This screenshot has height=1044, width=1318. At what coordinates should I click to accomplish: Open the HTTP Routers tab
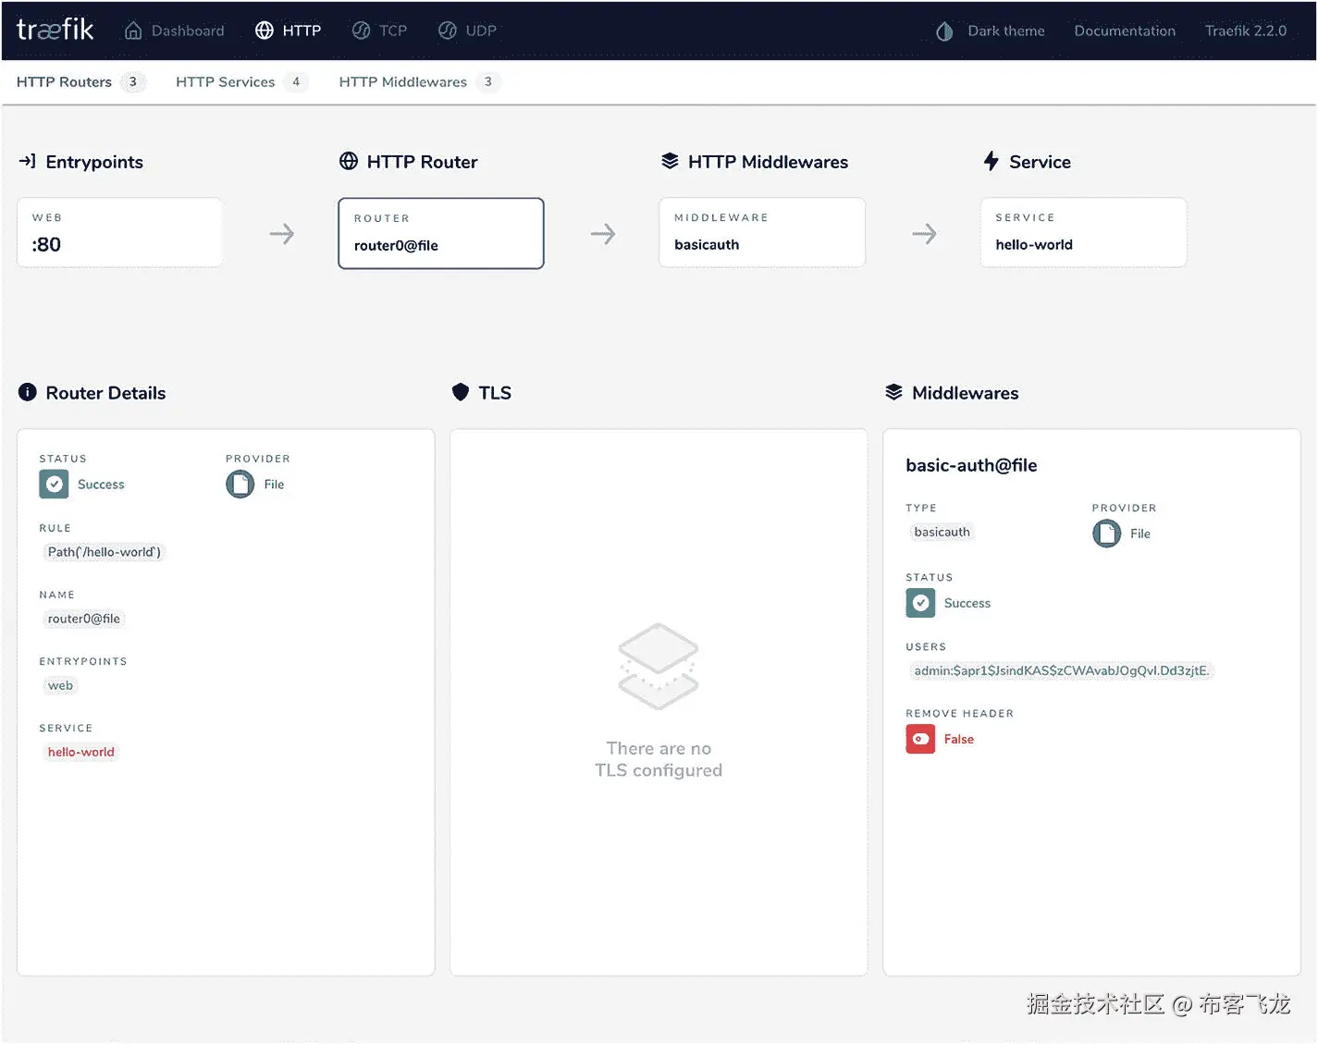click(80, 81)
